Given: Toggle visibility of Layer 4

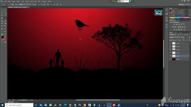Looking at the screenshot, I should click(170, 53).
